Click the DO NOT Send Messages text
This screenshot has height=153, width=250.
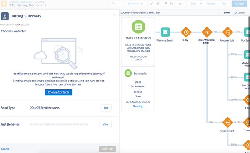44,108
